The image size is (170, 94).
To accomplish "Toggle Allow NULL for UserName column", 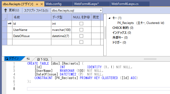I will (x=81, y=30).
